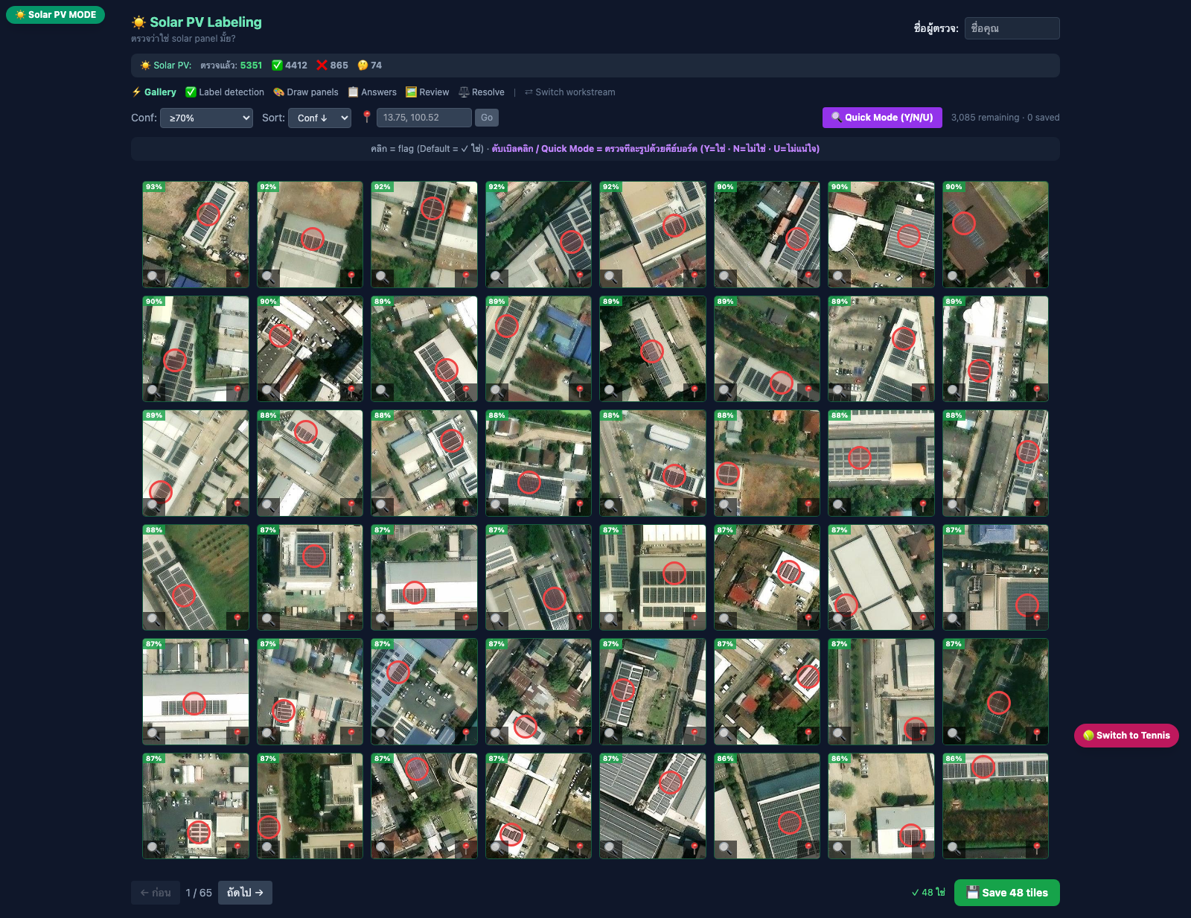Viewport: 1191px width, 918px height.
Task: Click pin icon on third row's seventh tile
Action: click(923, 506)
